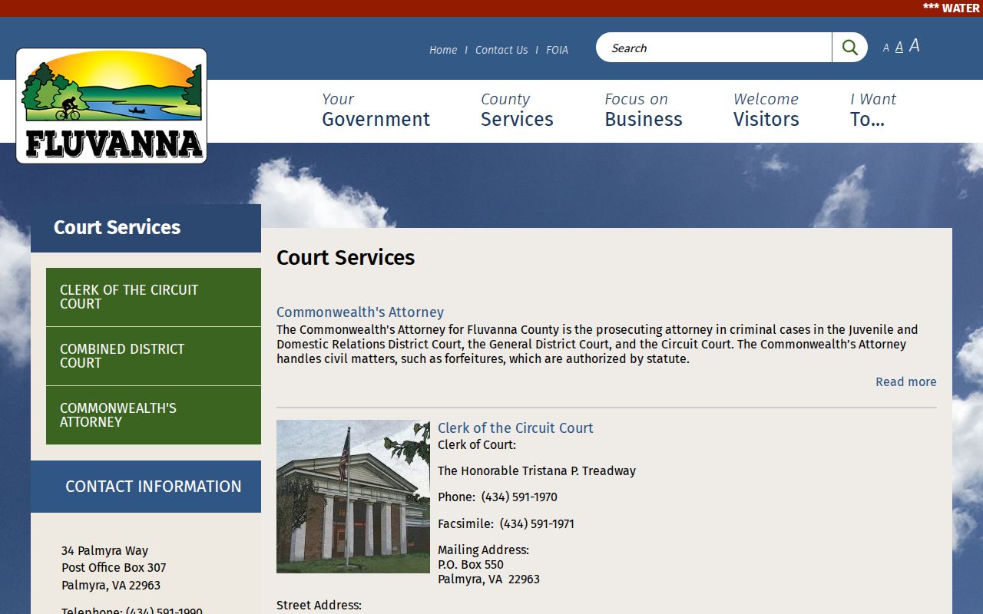Click Read more for Commonwealth's Attorney
Viewport: 983px width, 614px height.
(906, 382)
